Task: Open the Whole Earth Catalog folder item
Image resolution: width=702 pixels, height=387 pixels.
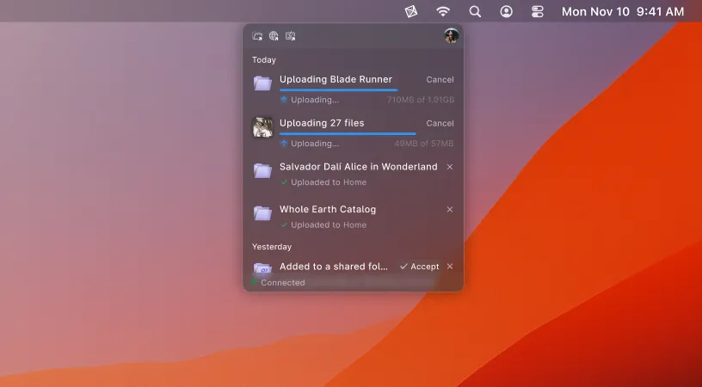Action: 328,210
